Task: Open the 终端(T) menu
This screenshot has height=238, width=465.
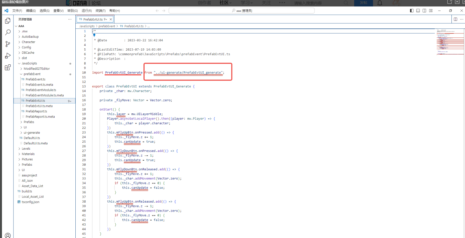Action: 100,11
